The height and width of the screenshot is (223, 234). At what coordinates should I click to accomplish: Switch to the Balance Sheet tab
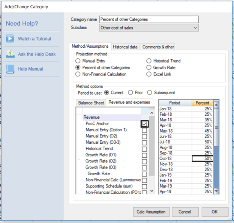point(91,103)
